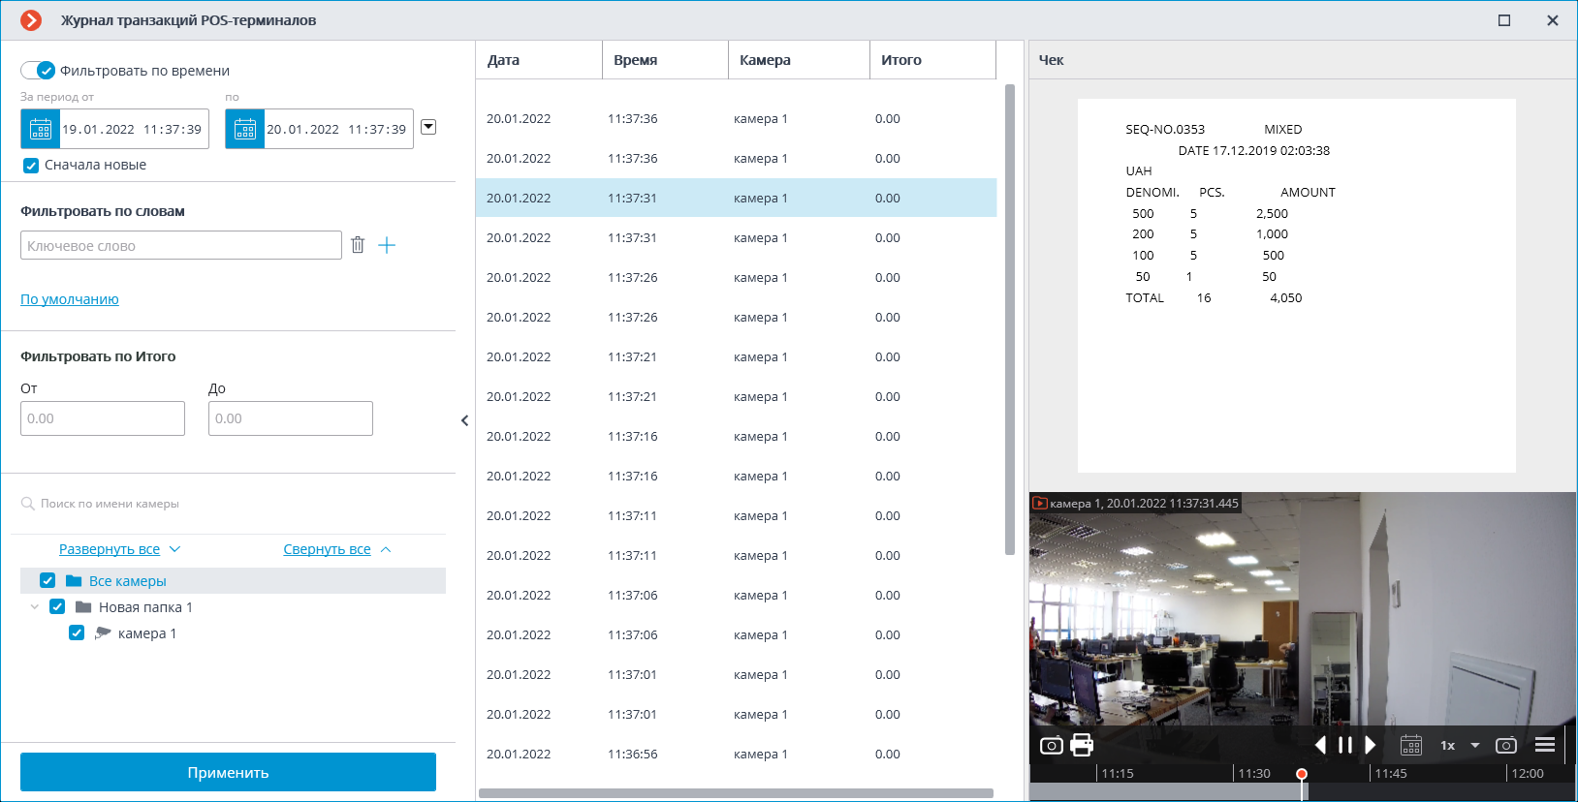Open calendar for period end date
Viewport: 1578px width, 802px height.
245,129
